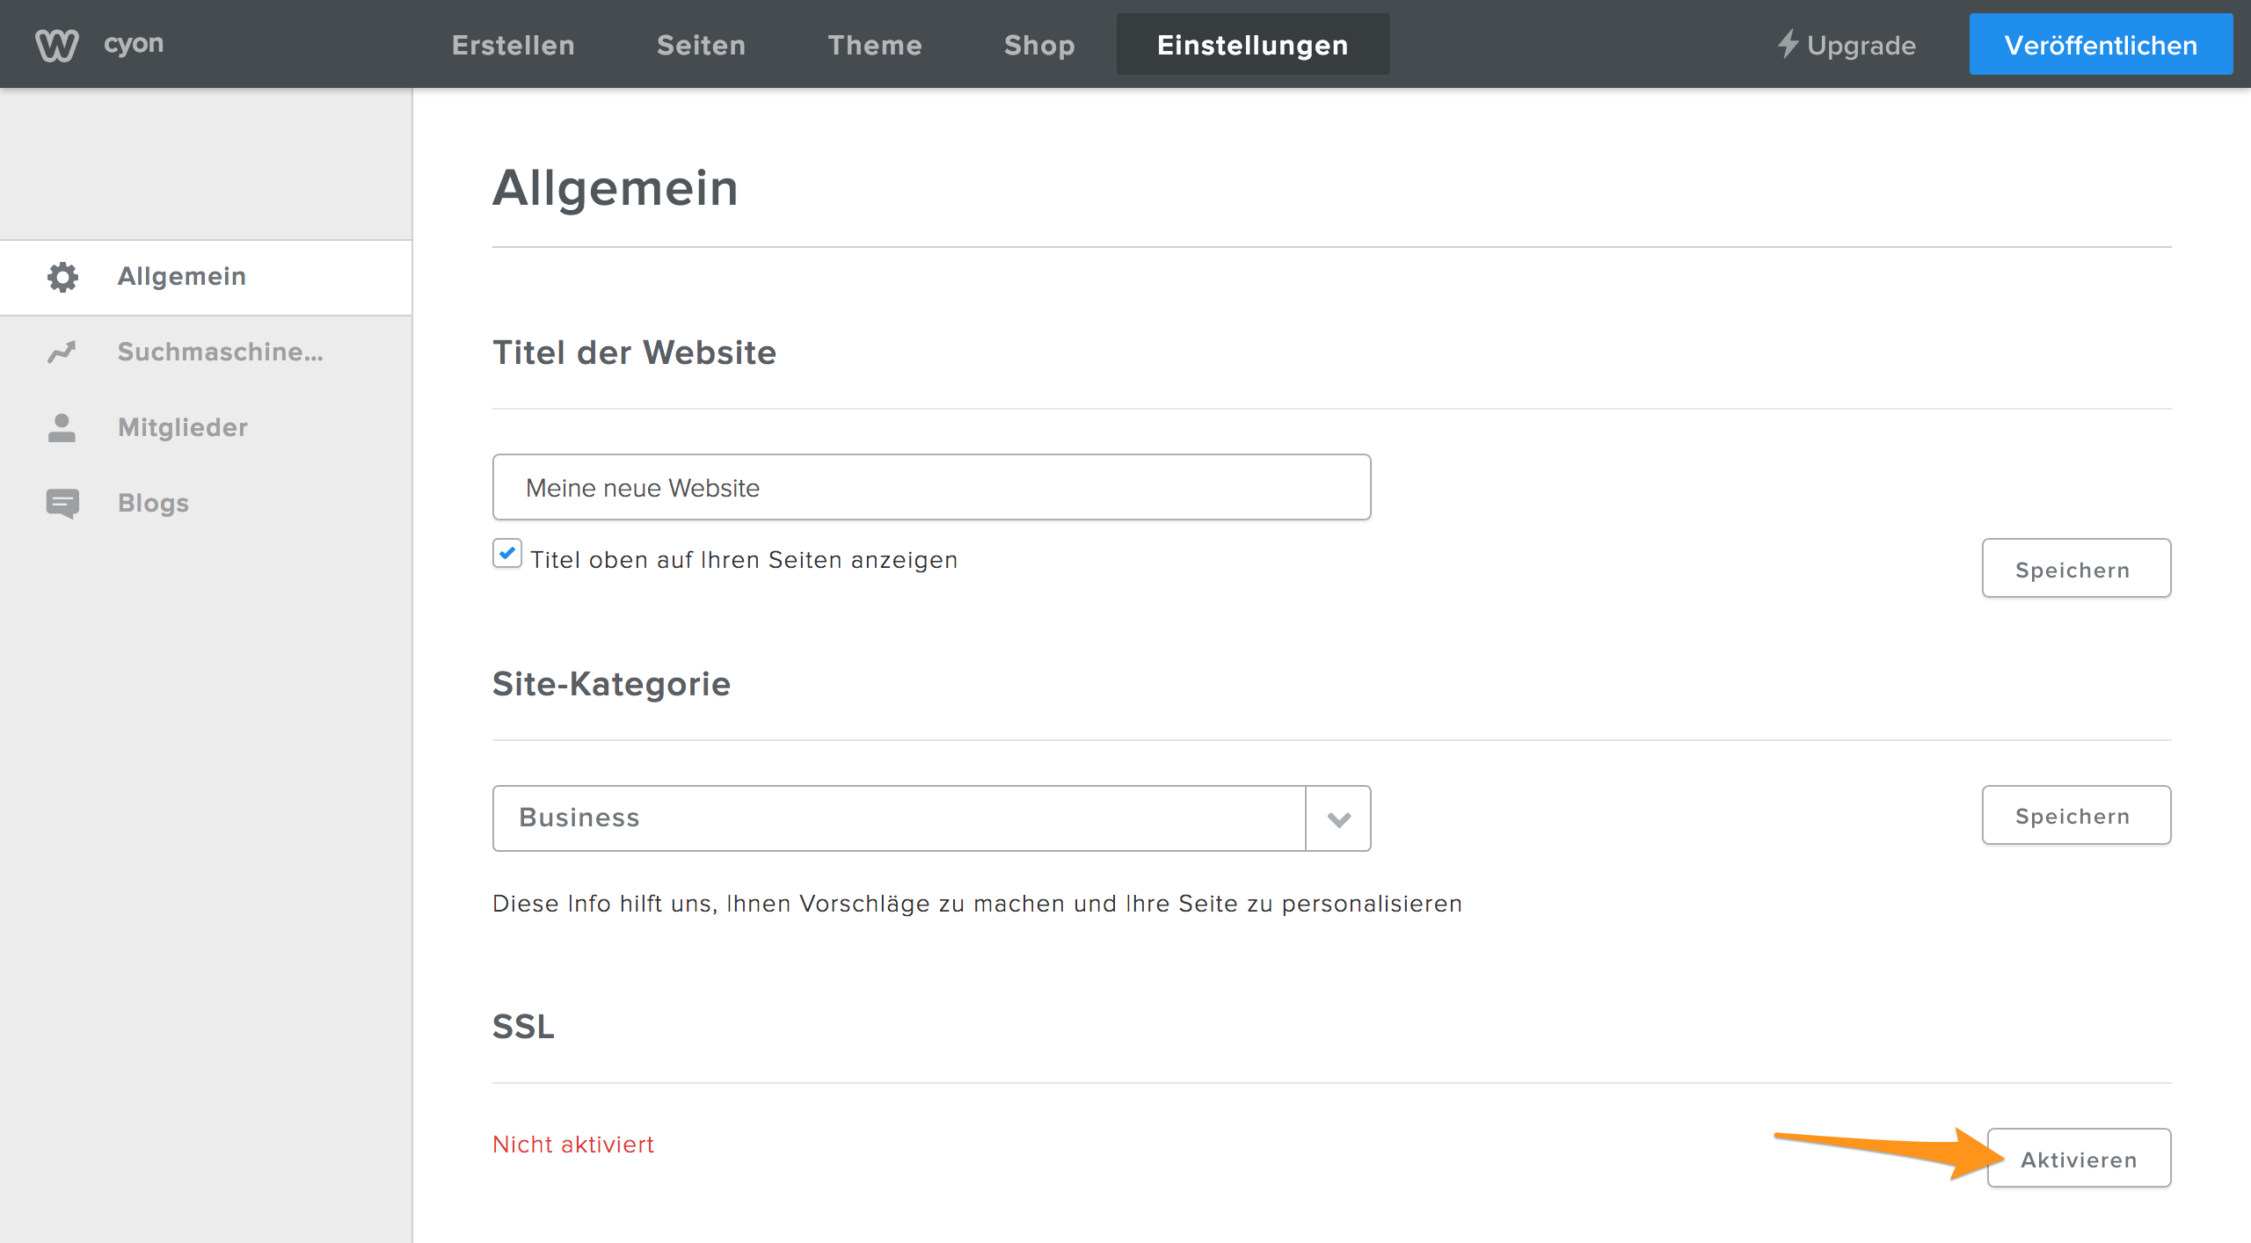2251x1243 pixels.
Task: Click the Suchmaschine analytics icon
Action: point(62,353)
